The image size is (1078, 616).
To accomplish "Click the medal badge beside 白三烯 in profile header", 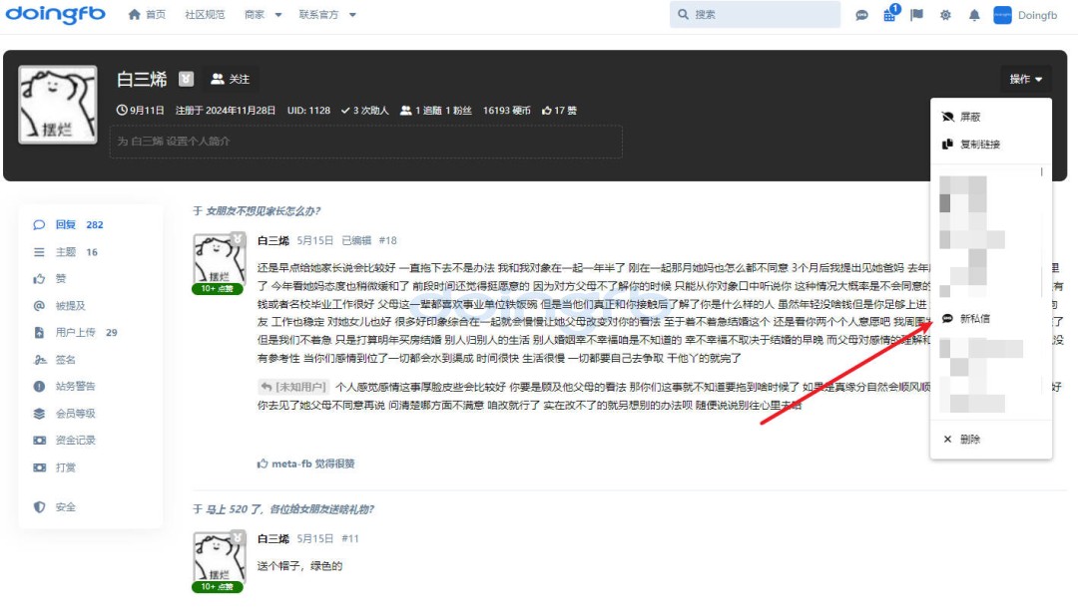I will (x=186, y=79).
